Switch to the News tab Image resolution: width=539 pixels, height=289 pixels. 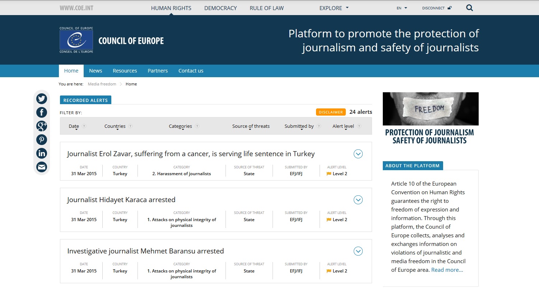(x=95, y=70)
